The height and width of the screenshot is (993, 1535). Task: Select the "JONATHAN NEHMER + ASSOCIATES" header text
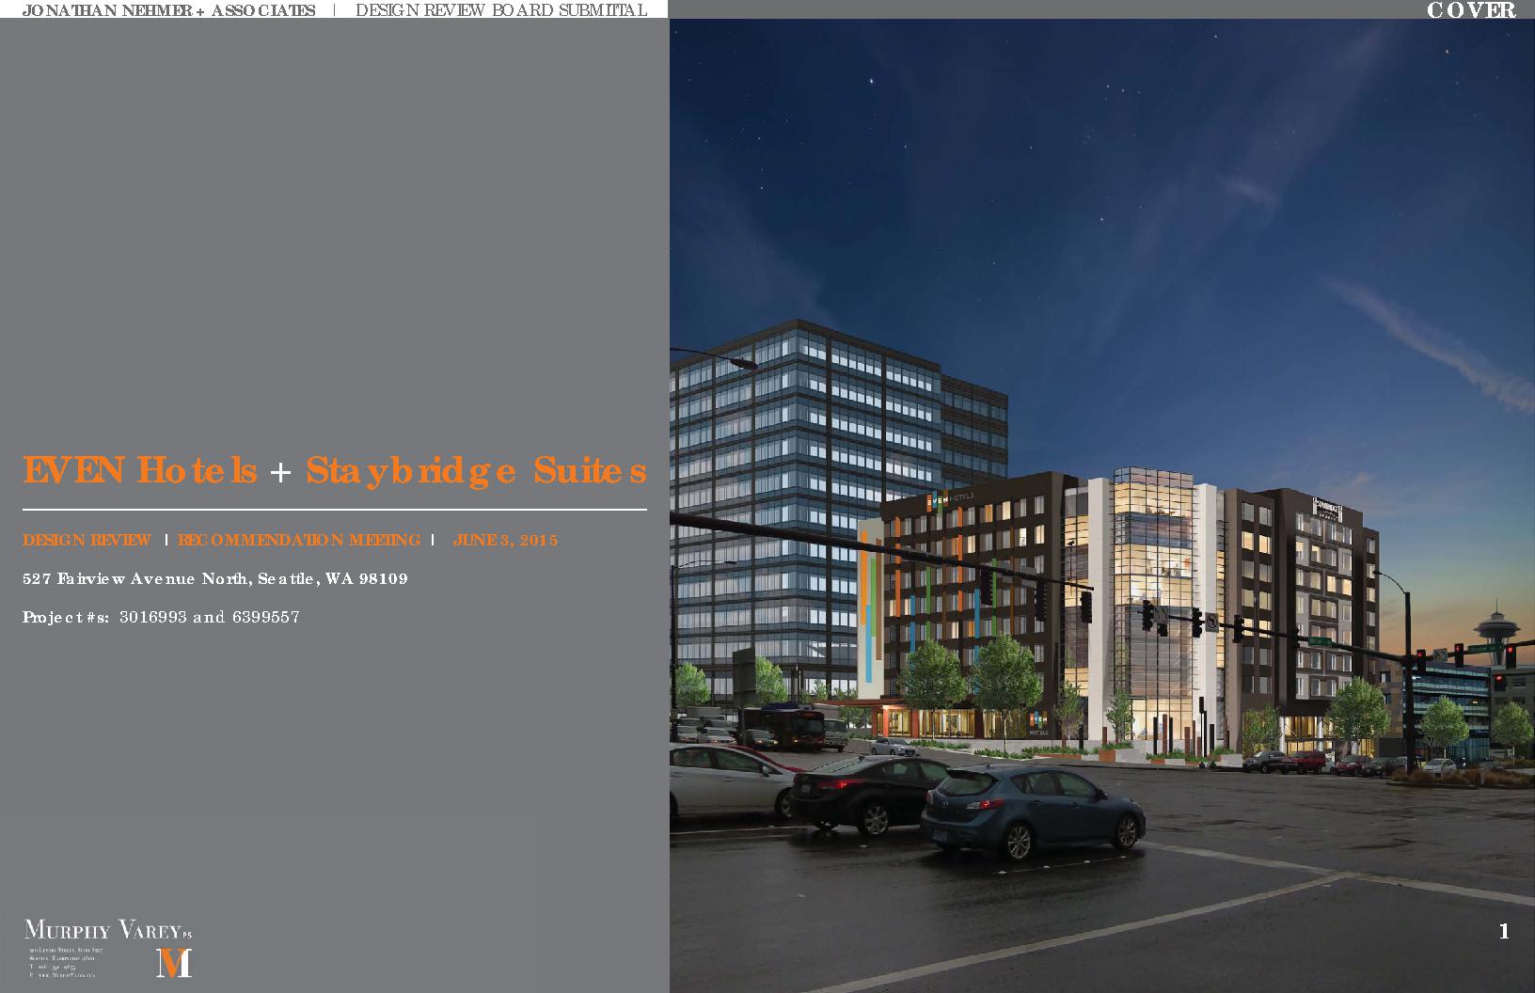[x=168, y=10]
